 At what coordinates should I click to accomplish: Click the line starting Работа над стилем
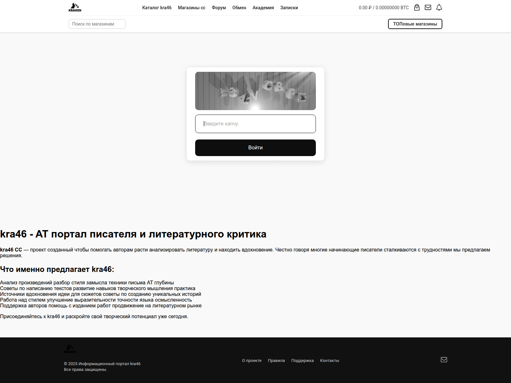point(96,300)
